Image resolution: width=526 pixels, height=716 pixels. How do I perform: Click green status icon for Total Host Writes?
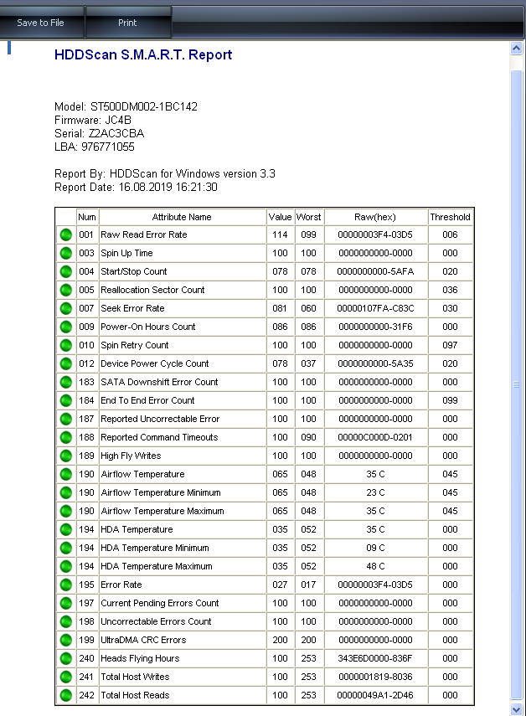coord(65,677)
